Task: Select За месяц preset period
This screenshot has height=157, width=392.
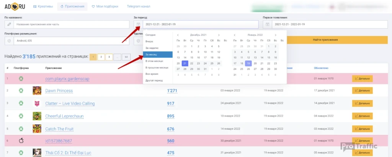Action: pos(158,54)
